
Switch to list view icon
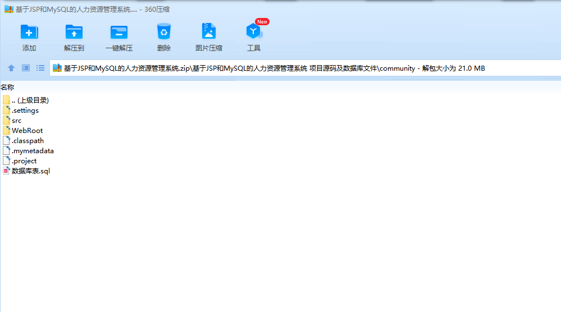point(40,68)
